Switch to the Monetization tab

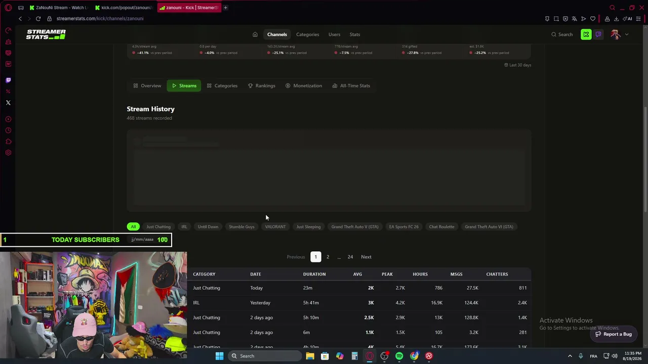click(304, 86)
